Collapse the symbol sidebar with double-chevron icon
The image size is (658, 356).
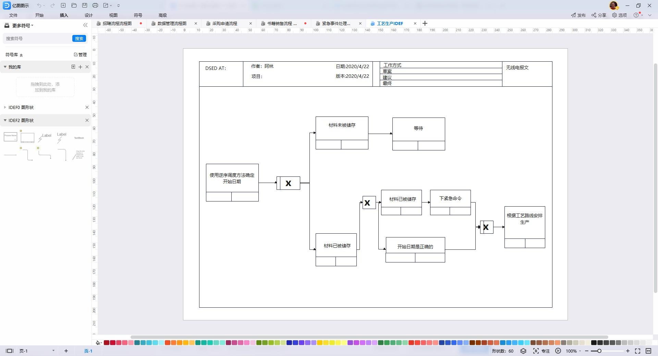(85, 25)
